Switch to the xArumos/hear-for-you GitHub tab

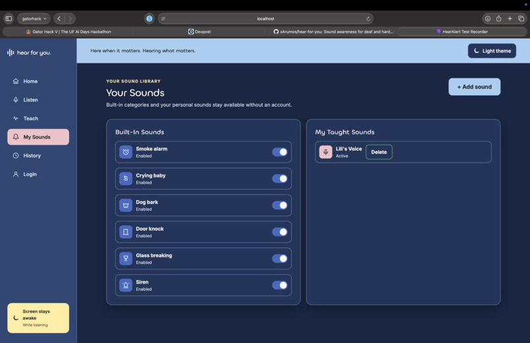pyautogui.click(x=333, y=32)
